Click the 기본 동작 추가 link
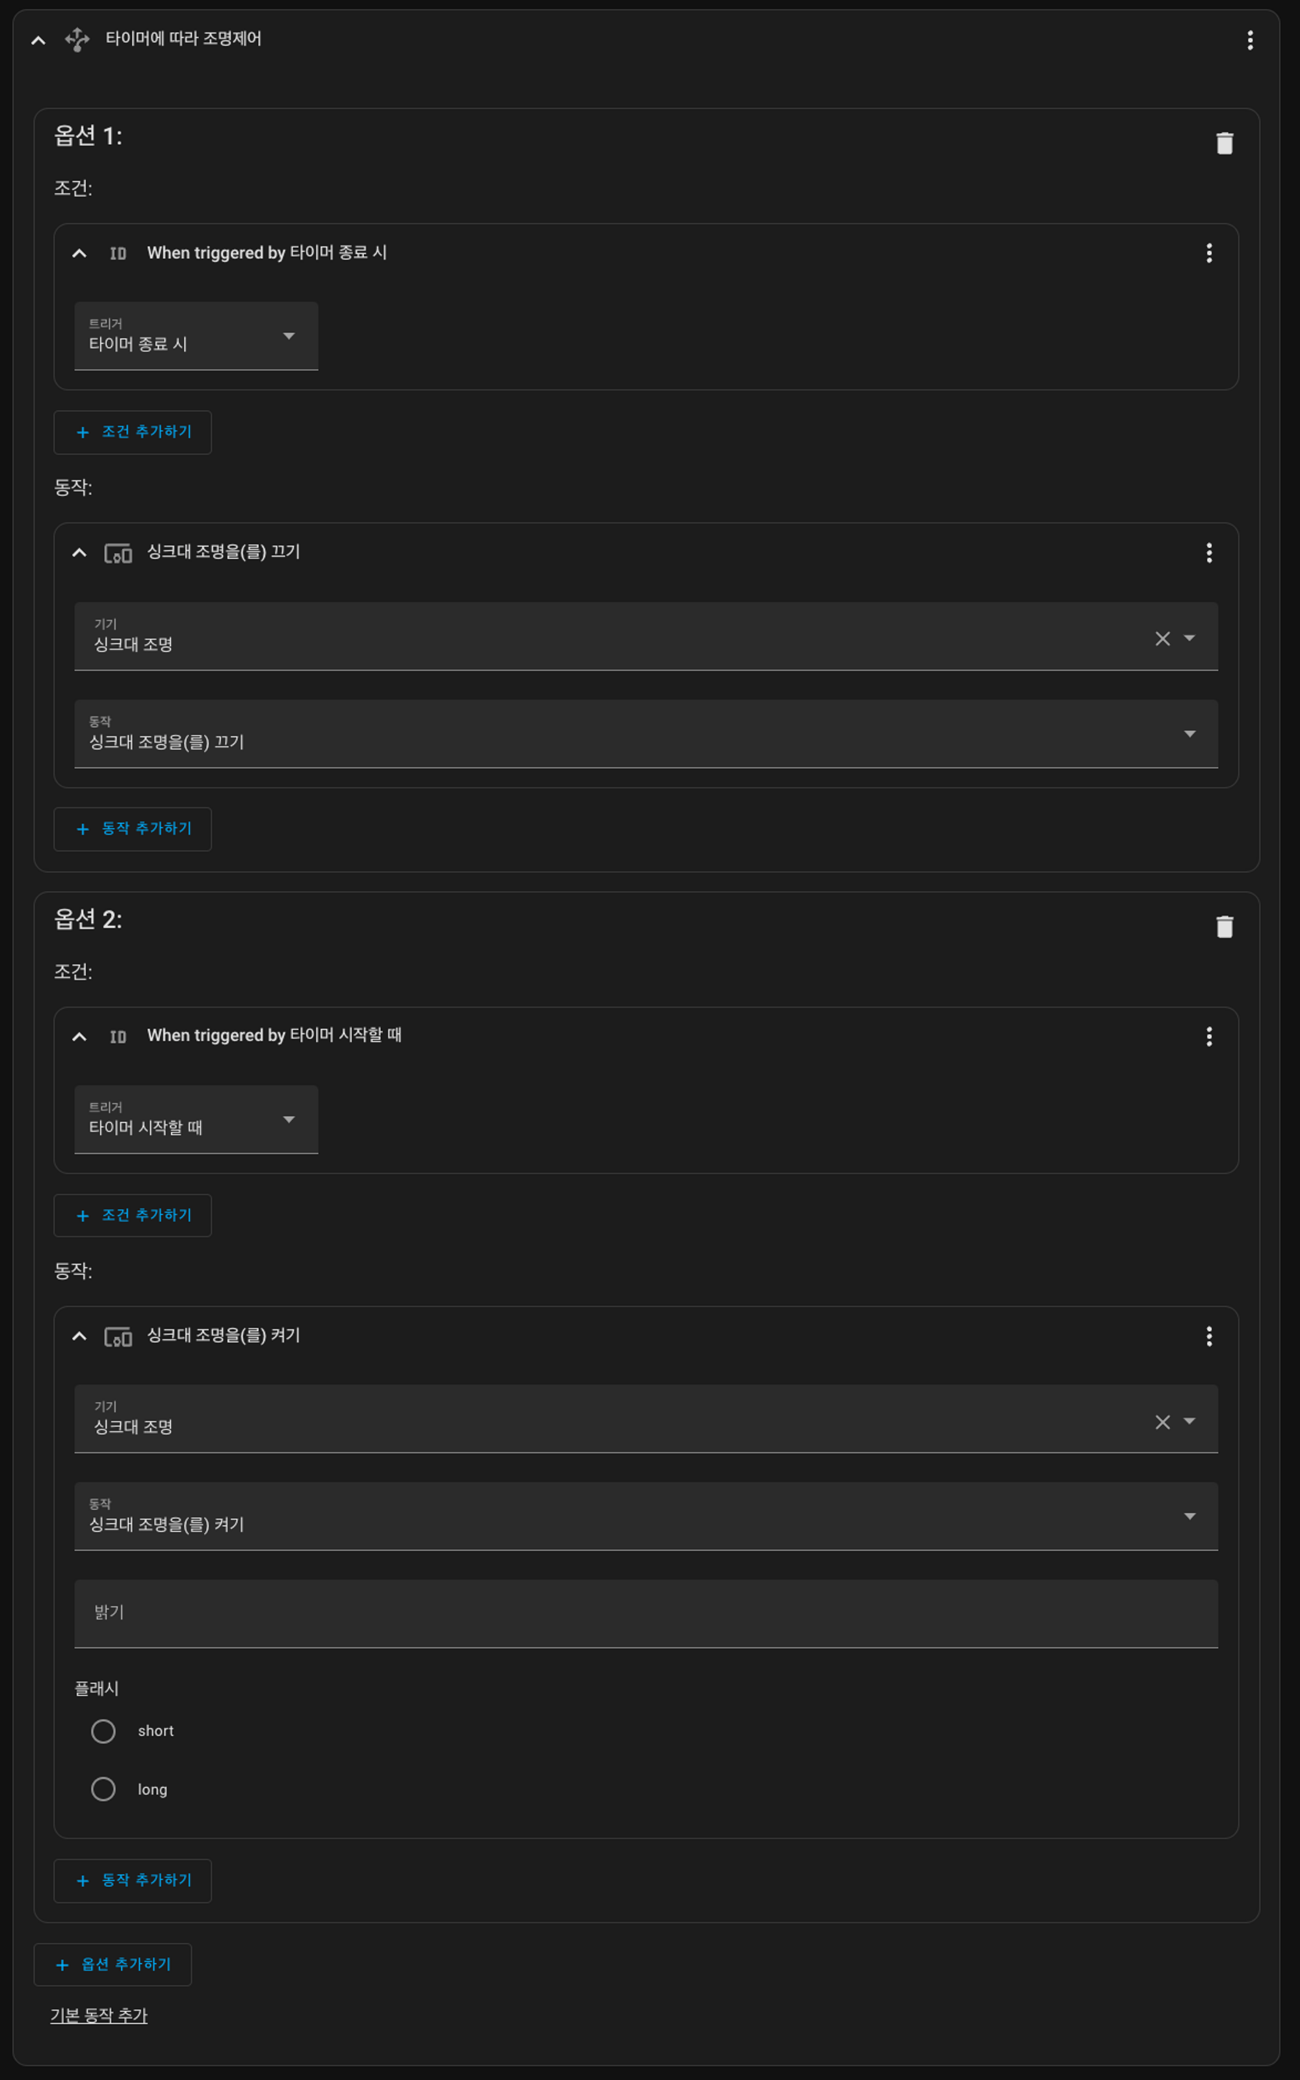 (x=99, y=2016)
